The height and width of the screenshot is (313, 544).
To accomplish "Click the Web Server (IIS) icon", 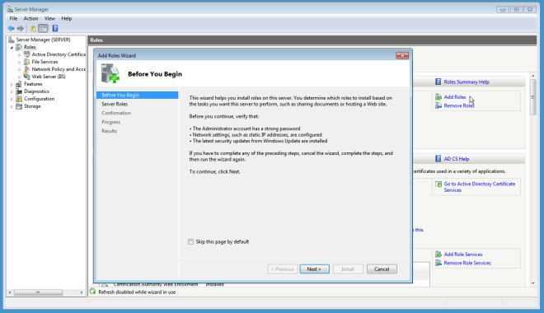I will click(26, 77).
